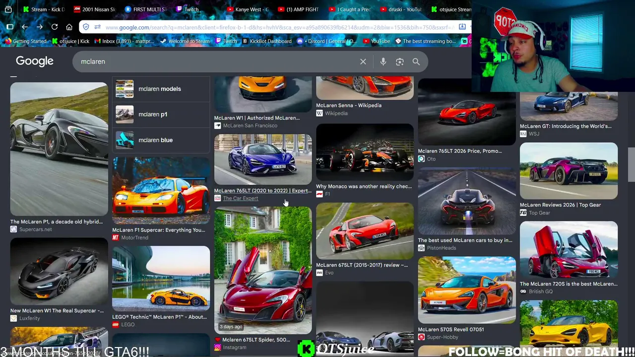Viewport: 635px width, 357px height.
Task: Open the Firefox View icon beside tabs
Action: click(8, 9)
